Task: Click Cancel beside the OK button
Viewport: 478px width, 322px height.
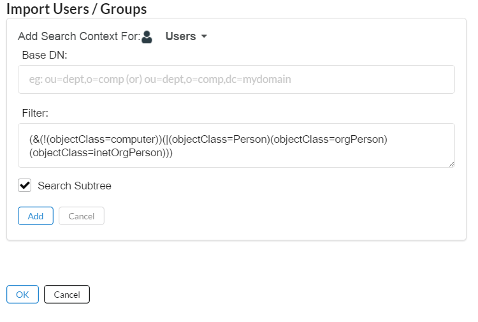Action: [x=67, y=295]
